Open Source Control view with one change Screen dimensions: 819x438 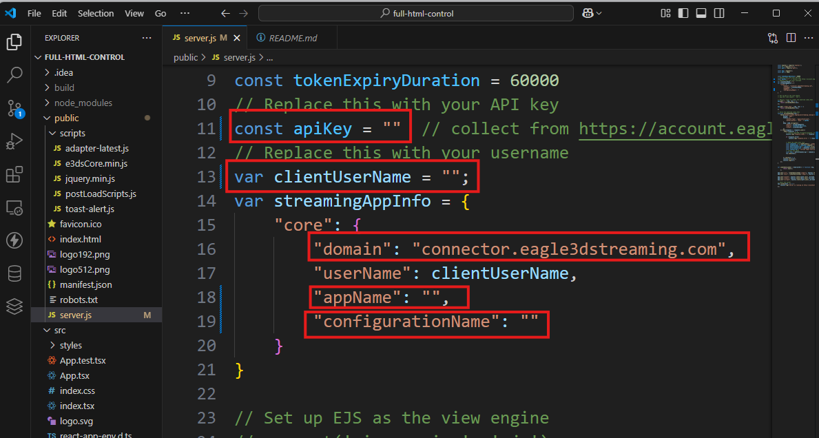[14, 108]
